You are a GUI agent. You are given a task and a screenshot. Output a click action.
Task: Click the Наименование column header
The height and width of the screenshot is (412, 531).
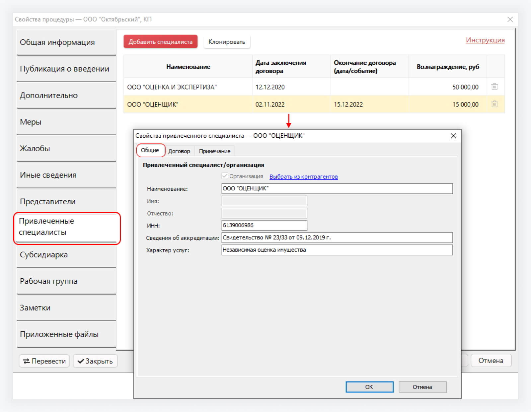coord(188,67)
